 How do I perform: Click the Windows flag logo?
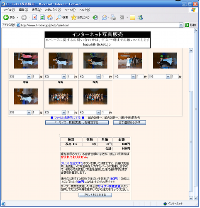click(193, 10)
